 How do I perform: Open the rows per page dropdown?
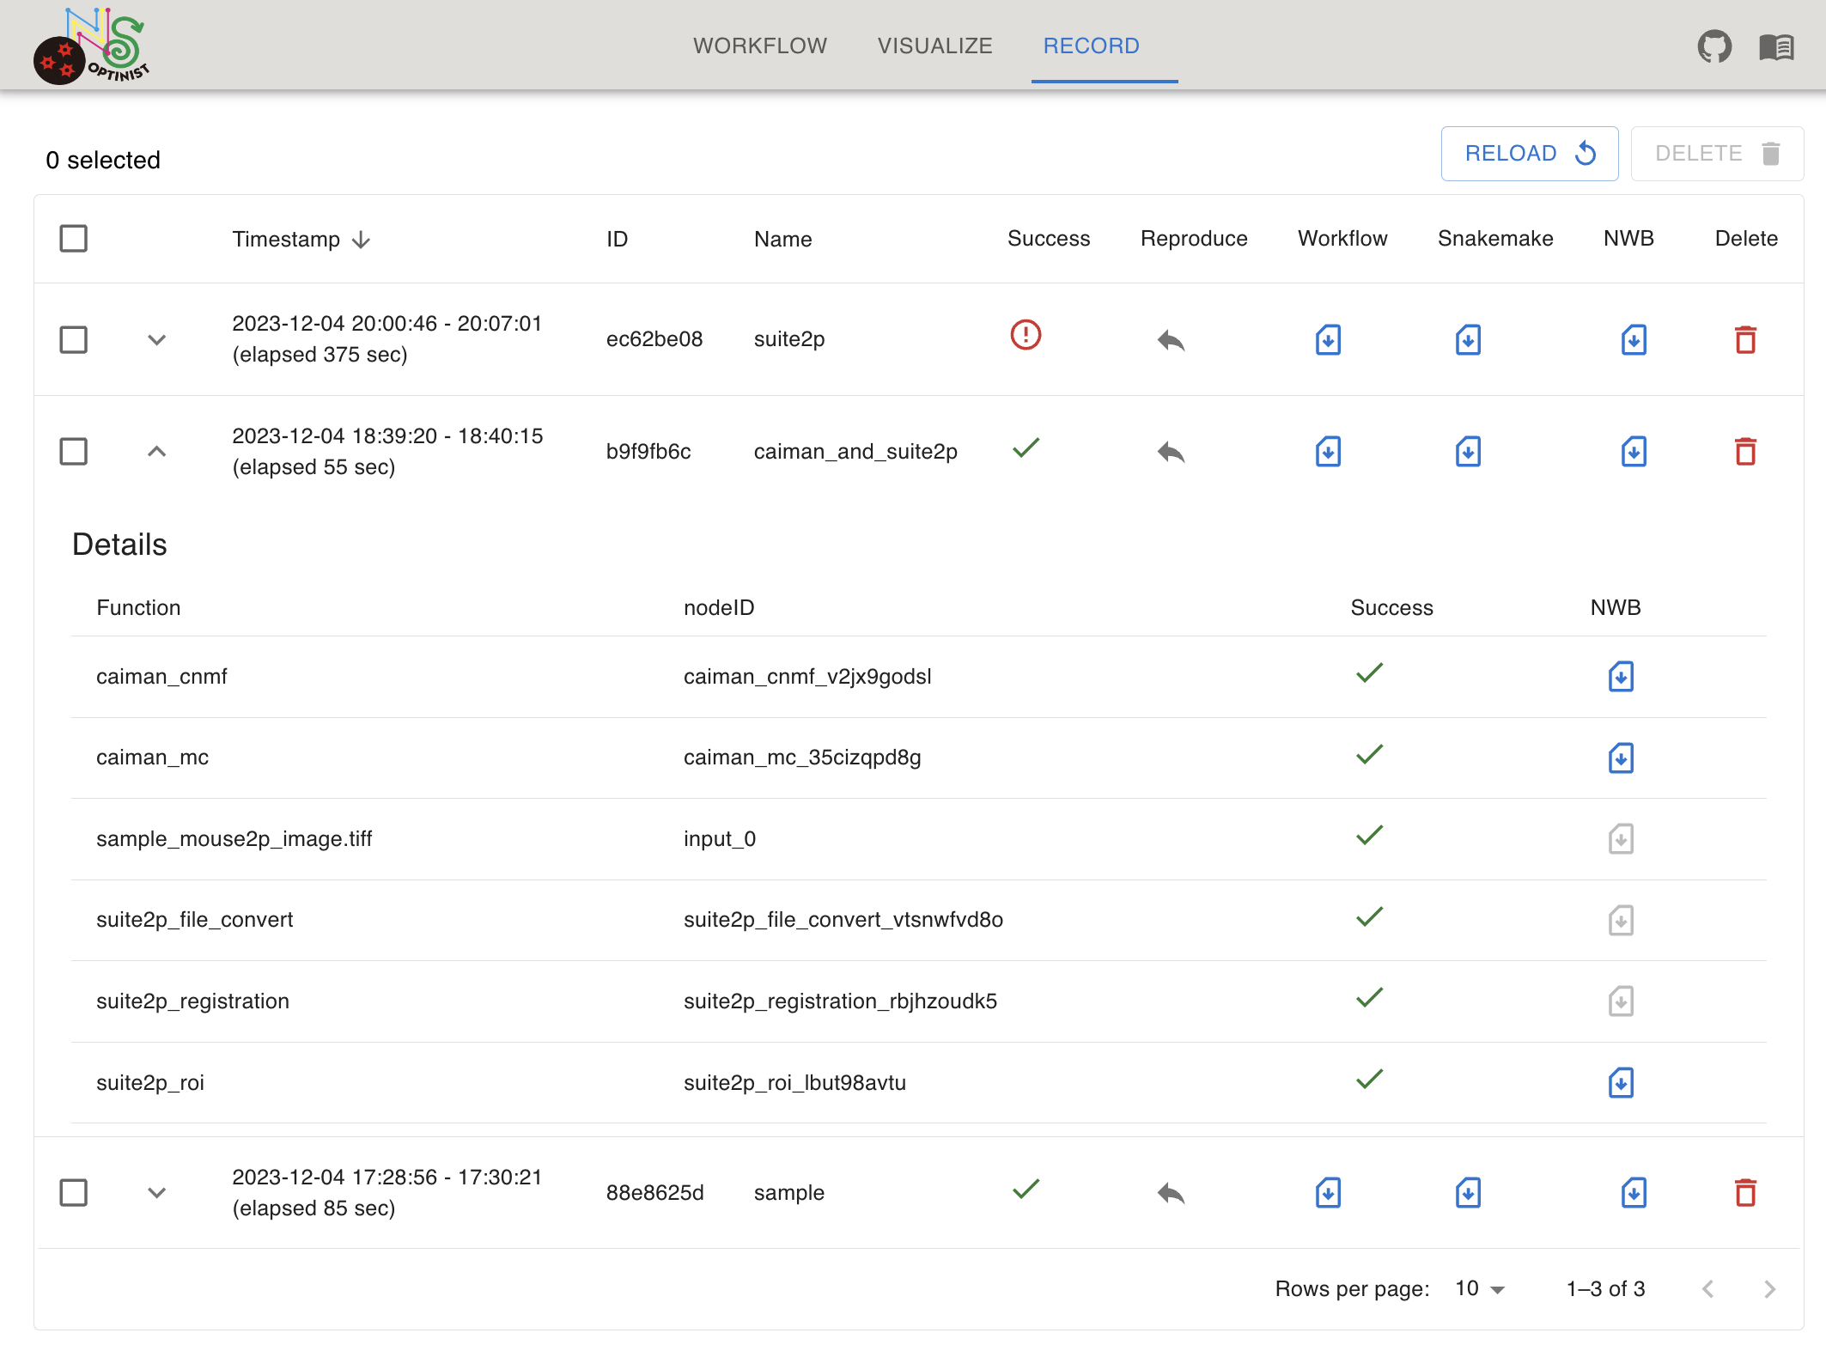coord(1479,1289)
